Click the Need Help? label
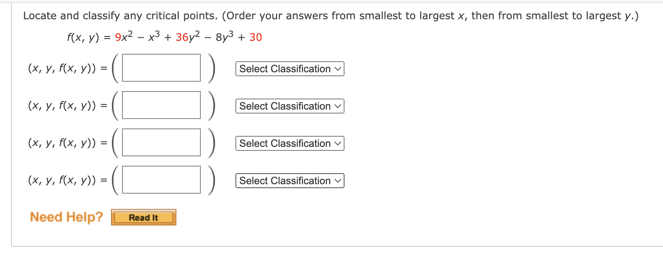 coord(66,216)
